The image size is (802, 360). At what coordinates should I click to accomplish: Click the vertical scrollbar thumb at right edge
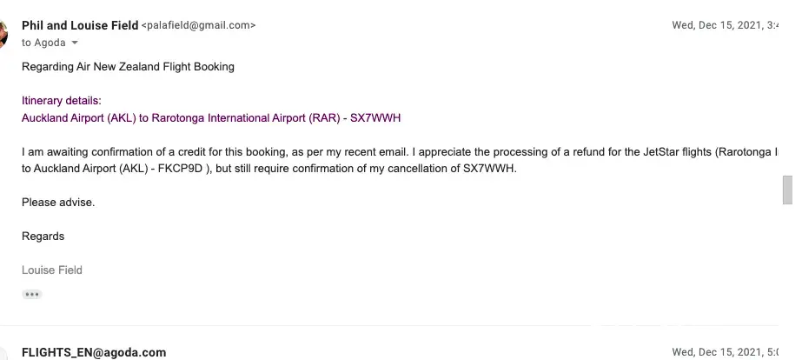pyautogui.click(x=787, y=189)
